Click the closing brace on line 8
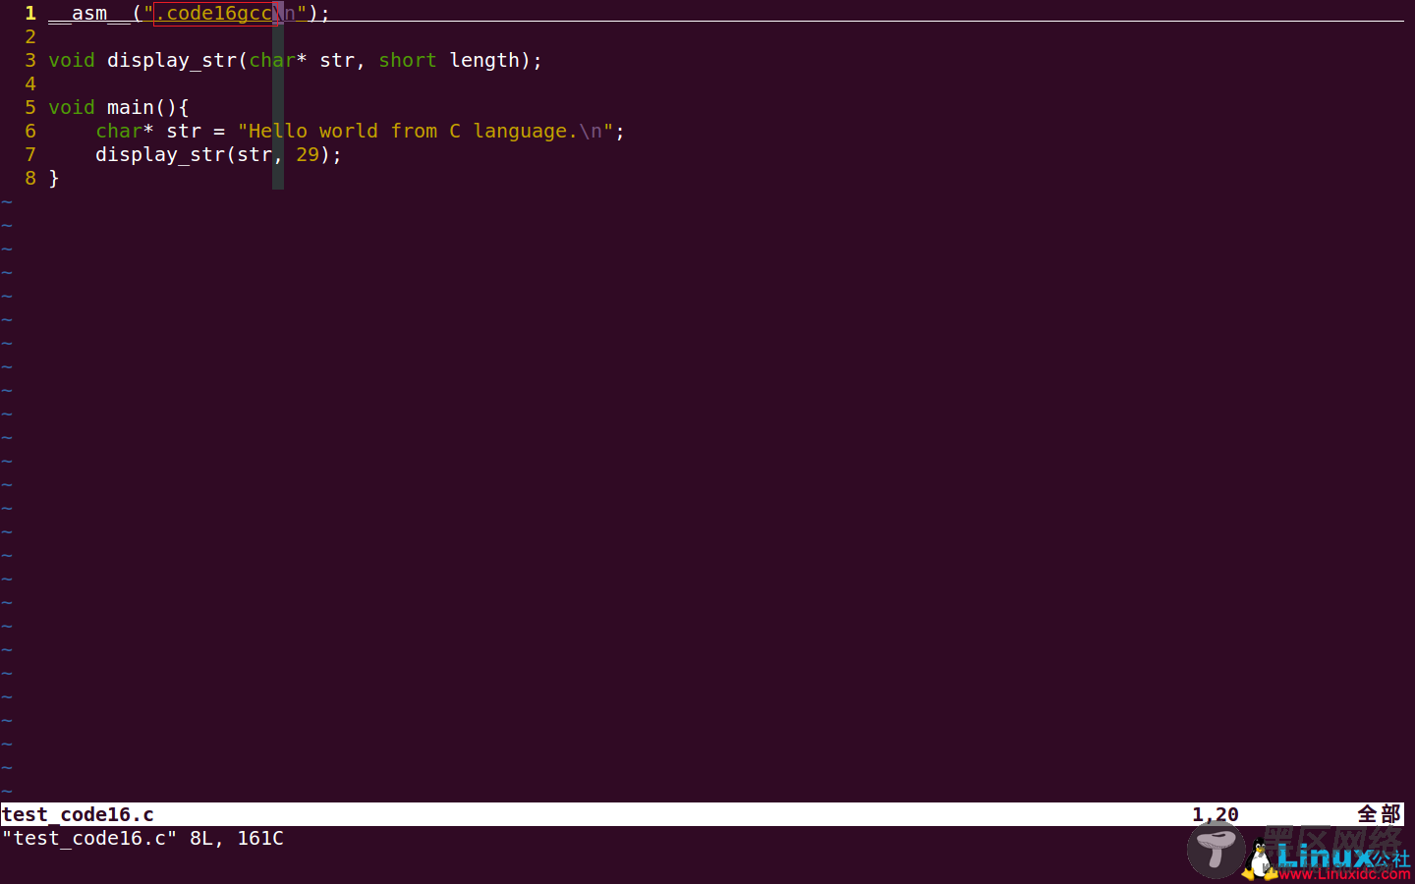 pyautogui.click(x=54, y=179)
